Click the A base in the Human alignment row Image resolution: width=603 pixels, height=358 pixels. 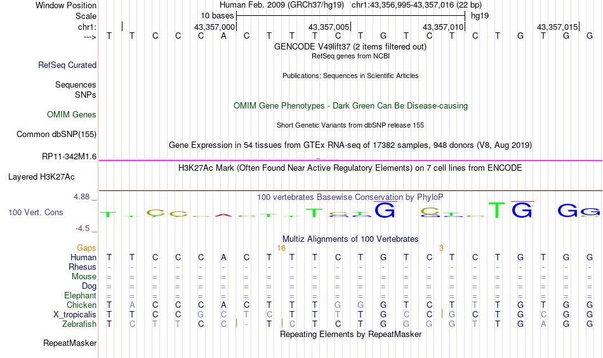pos(223,257)
